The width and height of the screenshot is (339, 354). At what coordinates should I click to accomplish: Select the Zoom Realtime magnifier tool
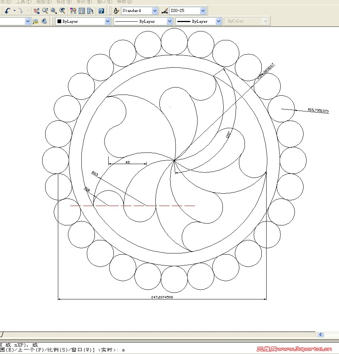click(45, 10)
